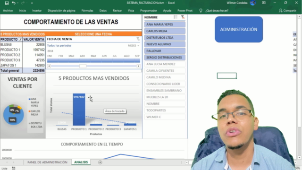Clear the FECHA DE VENTA timeline filter
Viewport: 302px width, 170px height.
(x=138, y=39)
